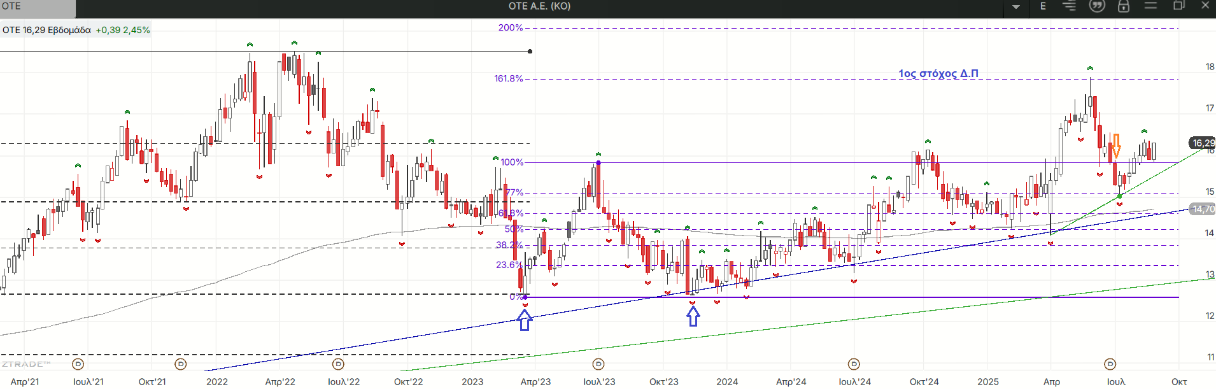Click the dividend marker near Ιουλ 2025

pyautogui.click(x=1110, y=364)
